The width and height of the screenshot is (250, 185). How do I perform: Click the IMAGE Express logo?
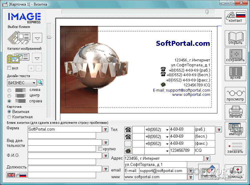[25, 18]
